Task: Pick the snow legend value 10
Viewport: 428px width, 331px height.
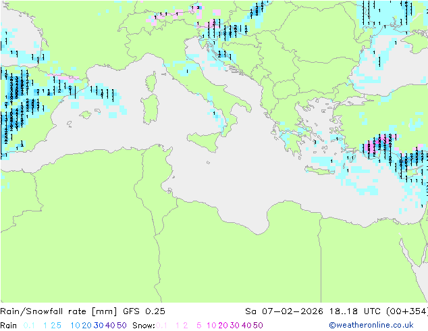Action: point(211,326)
